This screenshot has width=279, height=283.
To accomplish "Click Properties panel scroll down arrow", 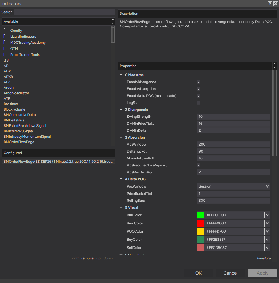I will tap(274, 68).
